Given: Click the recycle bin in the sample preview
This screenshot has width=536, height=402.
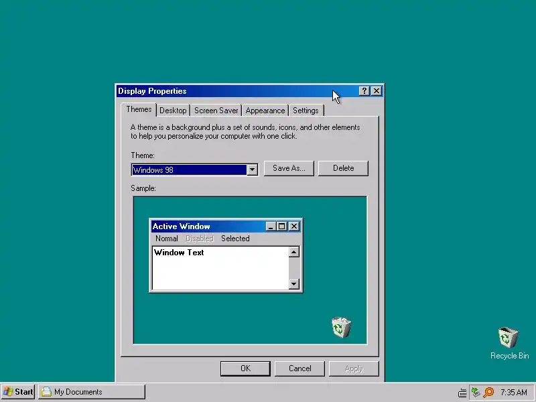Looking at the screenshot, I should 341,327.
